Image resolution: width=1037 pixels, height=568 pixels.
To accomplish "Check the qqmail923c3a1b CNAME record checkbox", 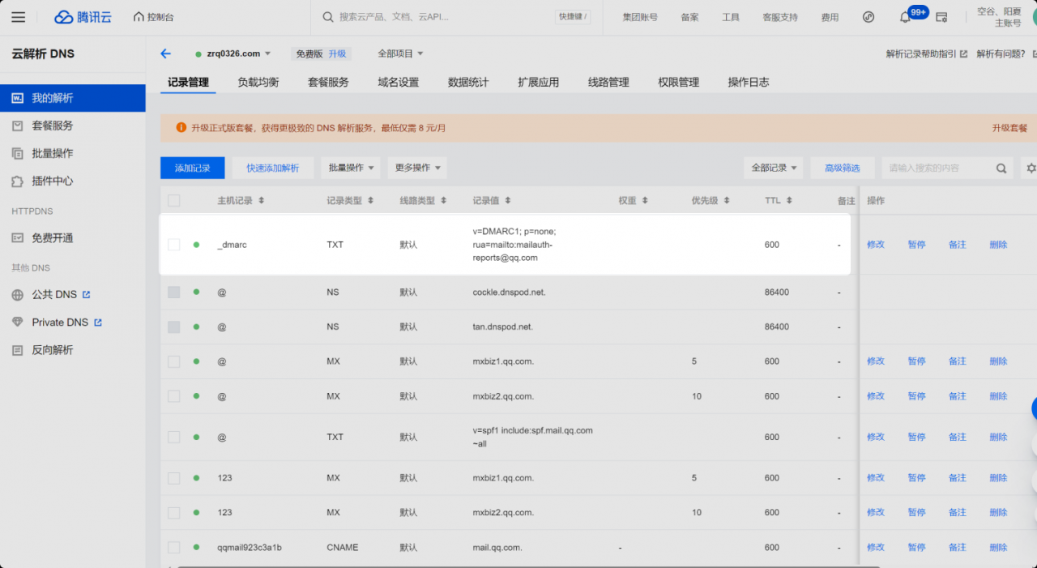I will pyautogui.click(x=173, y=548).
